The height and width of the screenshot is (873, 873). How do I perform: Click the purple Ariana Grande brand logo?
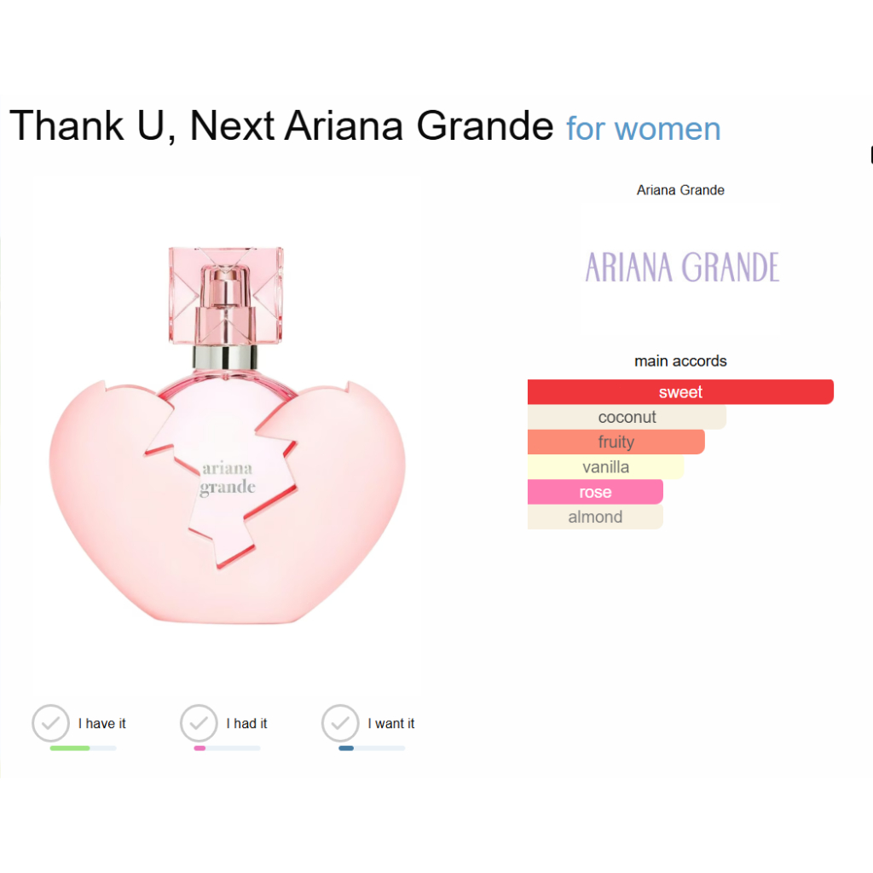point(681,267)
